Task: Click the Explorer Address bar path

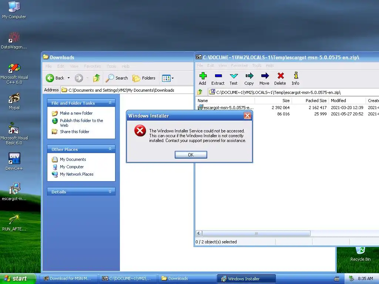Action: 127,90
